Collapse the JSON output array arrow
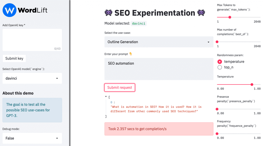264x146 pixels. [106, 97]
